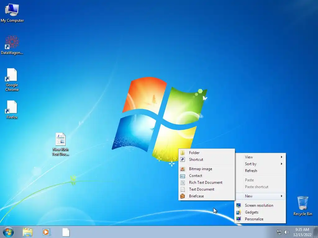This screenshot has width=318, height=238.
Task: Select the DataWagon desktop shortcut
Action: pos(12,45)
